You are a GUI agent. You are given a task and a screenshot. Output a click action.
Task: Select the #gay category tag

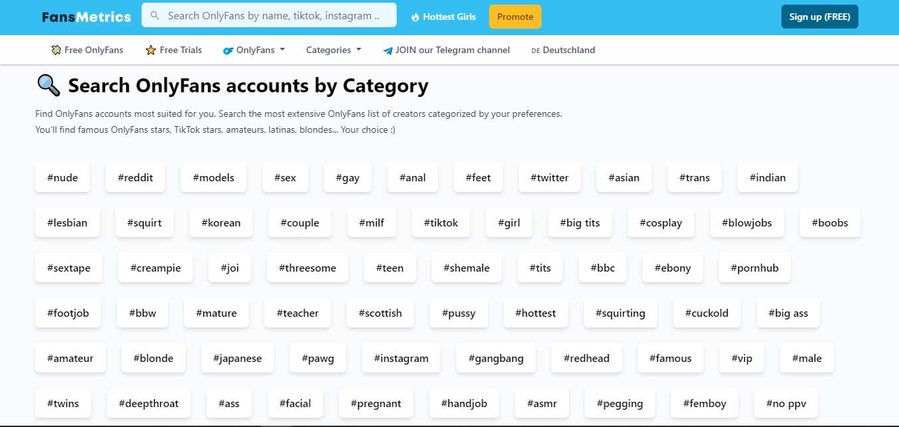(348, 177)
